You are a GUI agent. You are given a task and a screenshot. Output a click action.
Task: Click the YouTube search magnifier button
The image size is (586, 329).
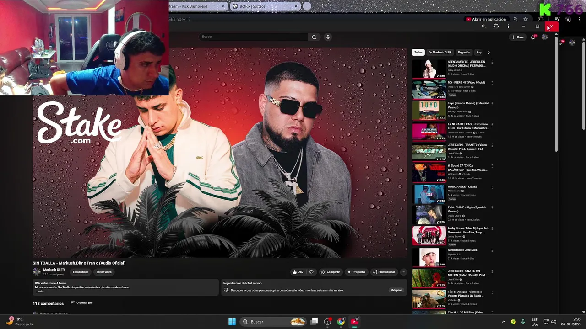tap(314, 37)
